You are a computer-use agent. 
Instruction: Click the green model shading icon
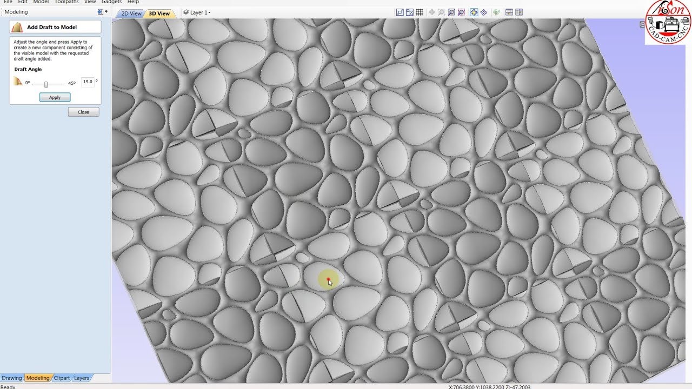(x=496, y=12)
